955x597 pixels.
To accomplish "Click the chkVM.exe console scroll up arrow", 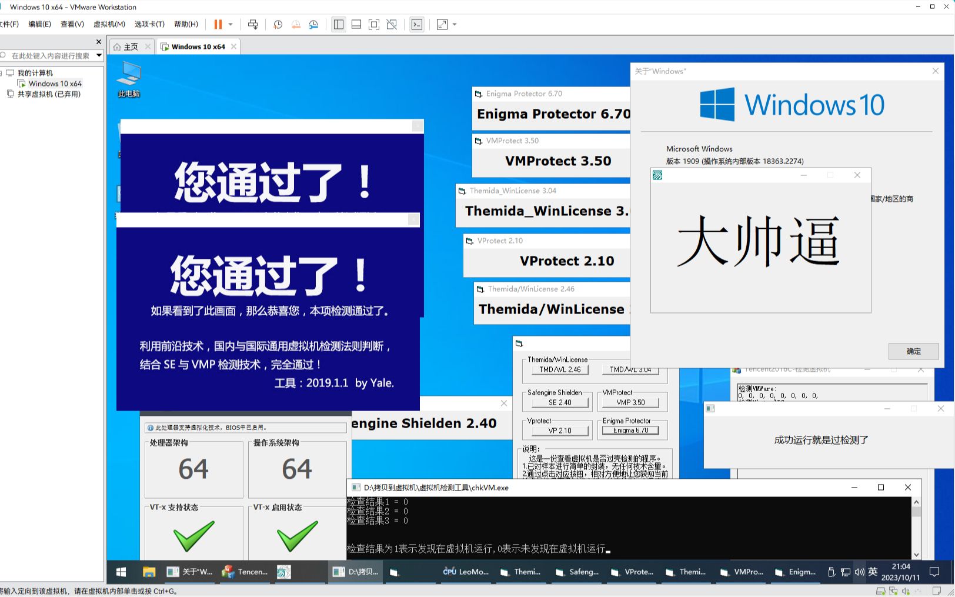I will (916, 502).
